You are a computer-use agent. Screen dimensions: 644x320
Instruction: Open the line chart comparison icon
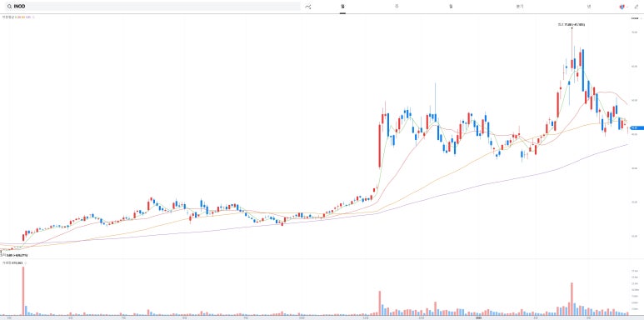click(x=308, y=7)
